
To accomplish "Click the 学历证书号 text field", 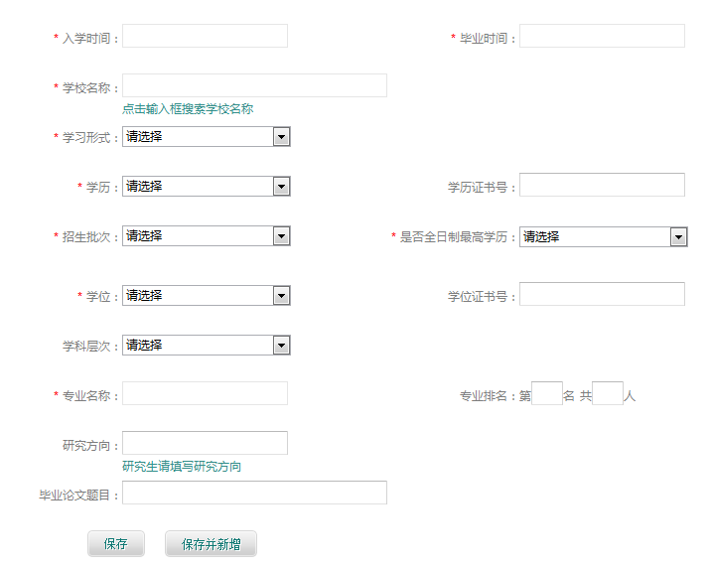I will tap(602, 186).
